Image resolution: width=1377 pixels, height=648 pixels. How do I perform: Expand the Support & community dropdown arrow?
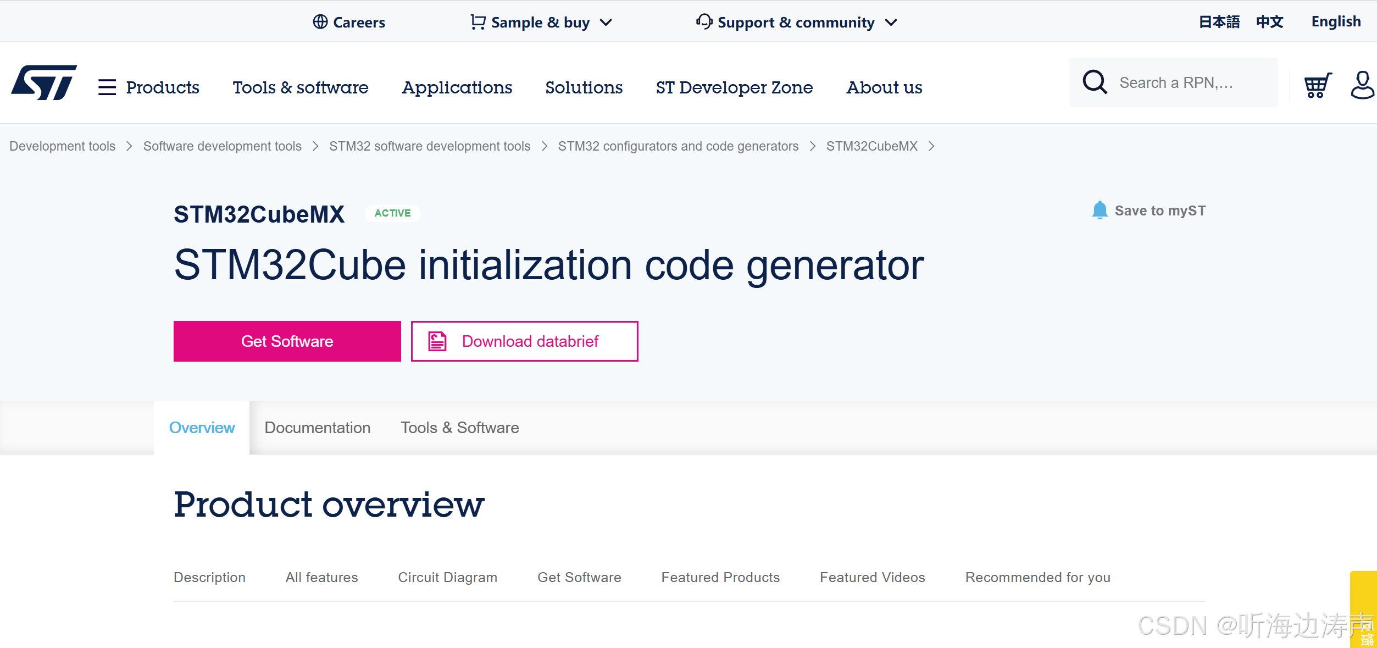click(x=891, y=23)
